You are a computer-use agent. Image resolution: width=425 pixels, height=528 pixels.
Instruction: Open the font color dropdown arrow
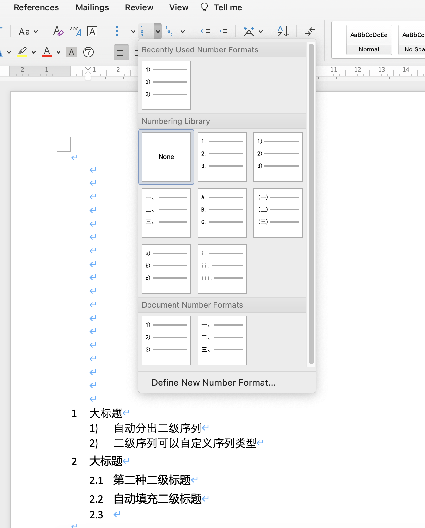[x=58, y=52]
